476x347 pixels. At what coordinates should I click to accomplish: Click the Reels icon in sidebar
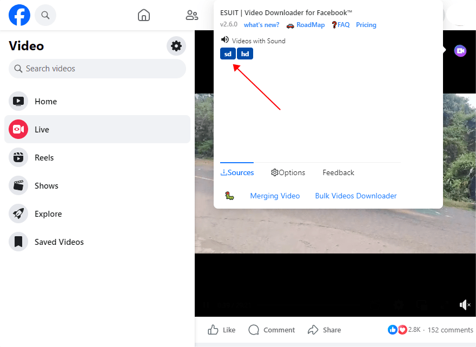[x=18, y=157]
